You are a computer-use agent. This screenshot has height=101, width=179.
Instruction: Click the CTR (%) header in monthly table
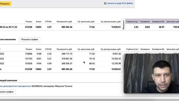click(48, 49)
